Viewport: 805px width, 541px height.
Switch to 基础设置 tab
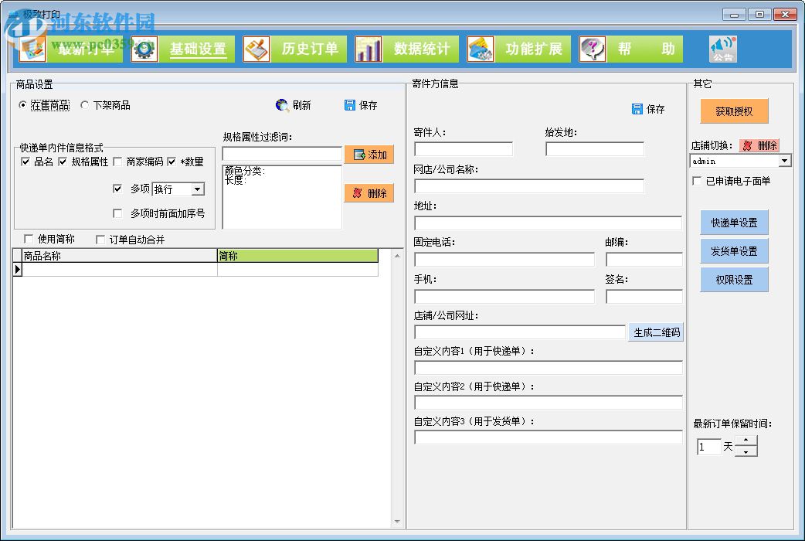pos(198,49)
